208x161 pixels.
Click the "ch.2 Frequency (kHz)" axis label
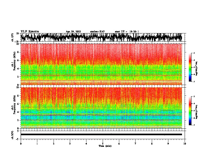[13, 105]
